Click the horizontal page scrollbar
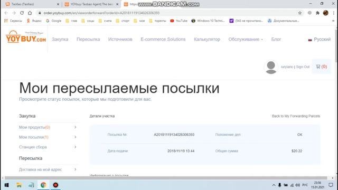This screenshot has width=338, height=190. (166, 178)
